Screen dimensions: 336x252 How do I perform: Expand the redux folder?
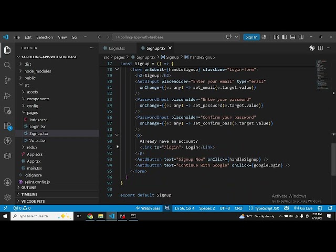(x=23, y=147)
